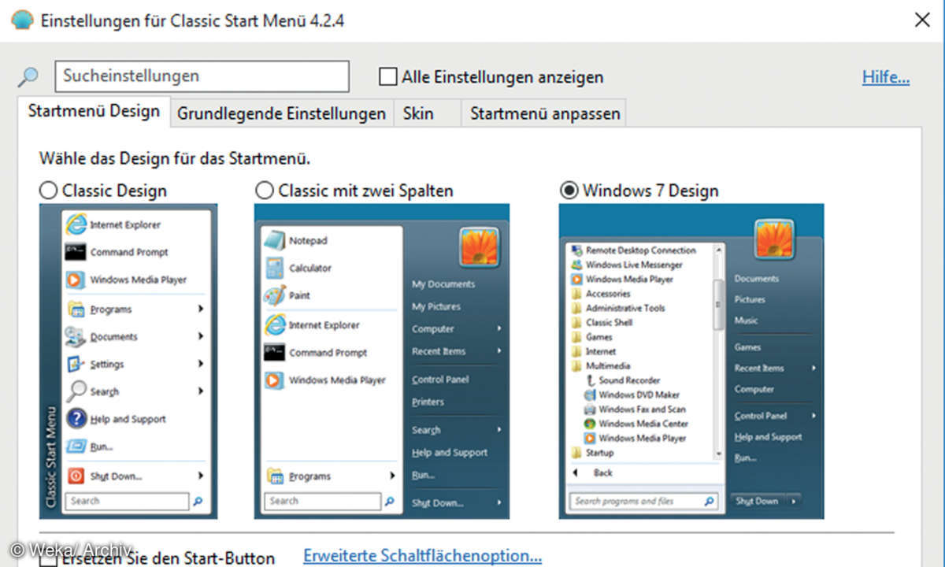This screenshot has width=945, height=567.
Task: Click the Remote Desktop Connection icon
Action: [577, 250]
